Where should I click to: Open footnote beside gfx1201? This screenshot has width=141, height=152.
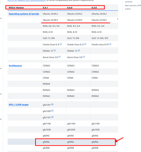coord(53,104)
